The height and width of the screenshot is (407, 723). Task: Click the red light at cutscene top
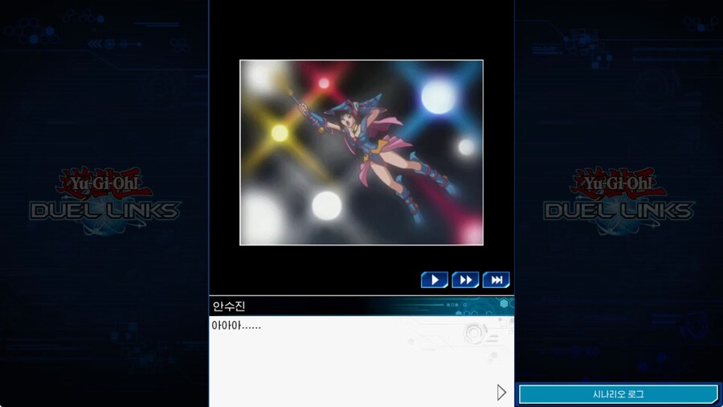pyautogui.click(x=324, y=83)
